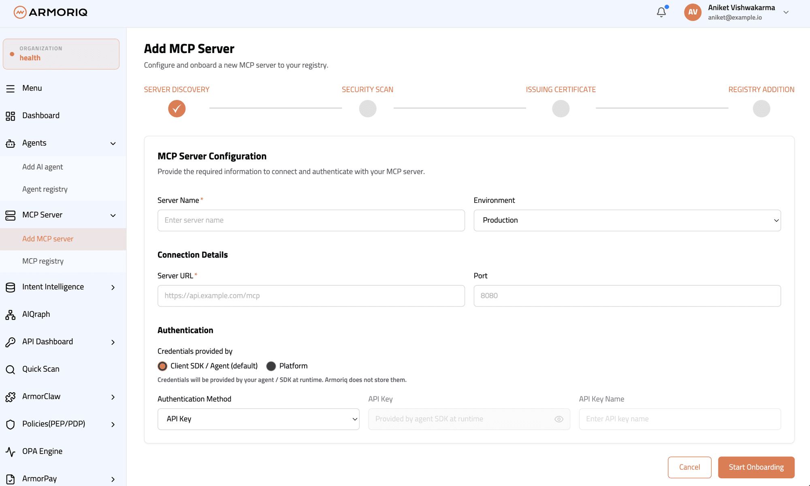This screenshot has height=486, width=810.
Task: Click the ArmorIQ logo
Action: (x=50, y=12)
